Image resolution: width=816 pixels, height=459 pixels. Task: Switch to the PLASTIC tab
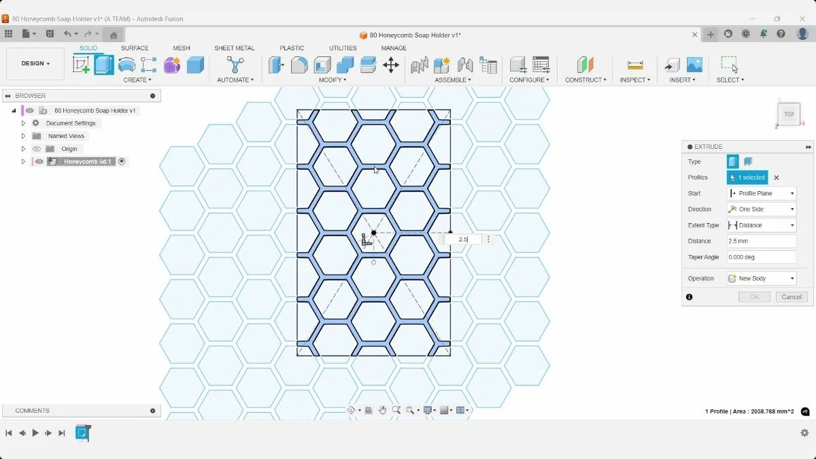click(x=292, y=48)
